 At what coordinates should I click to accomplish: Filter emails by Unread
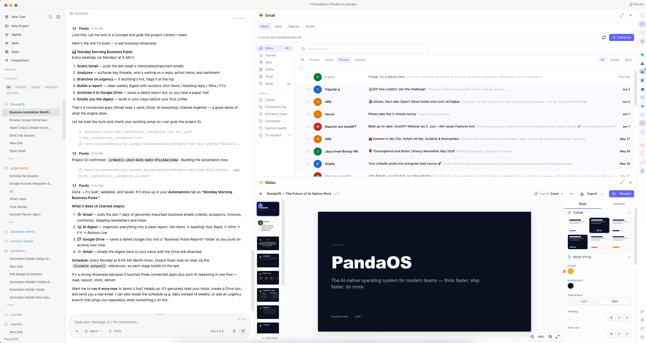click(614, 60)
